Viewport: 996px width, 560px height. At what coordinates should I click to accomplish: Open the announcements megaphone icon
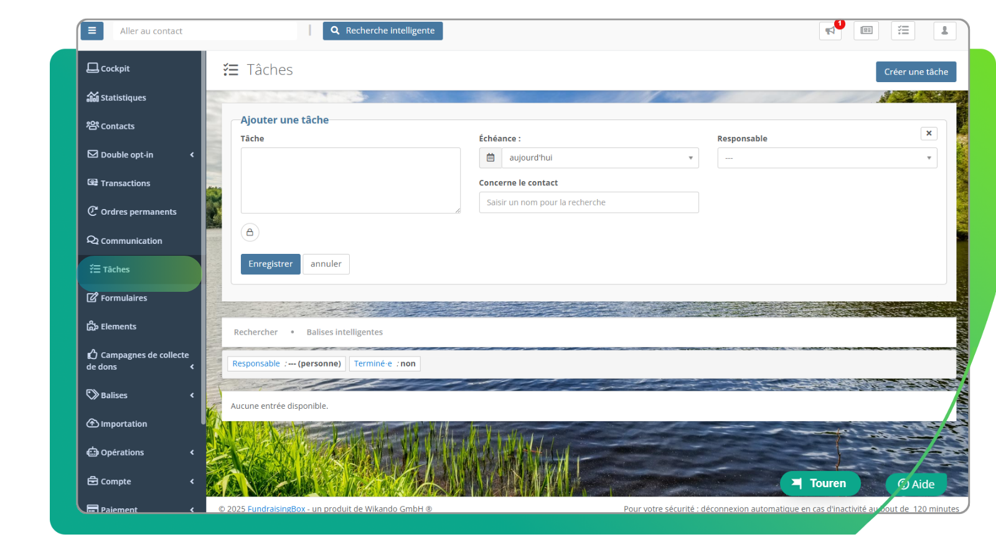coord(830,30)
